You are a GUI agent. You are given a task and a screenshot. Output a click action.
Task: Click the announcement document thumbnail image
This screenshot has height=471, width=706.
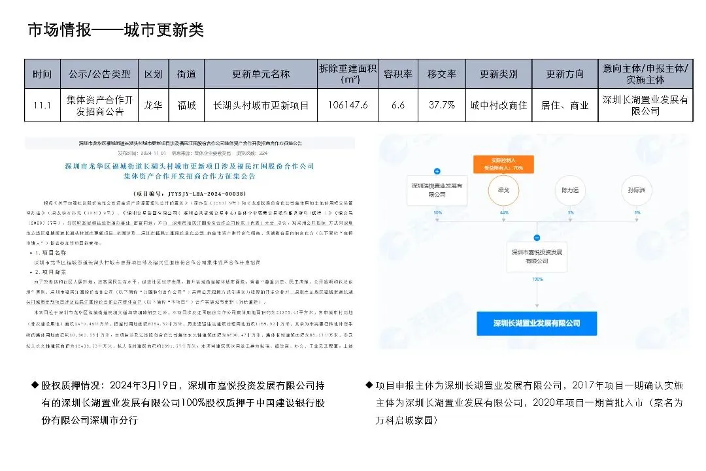[190, 242]
